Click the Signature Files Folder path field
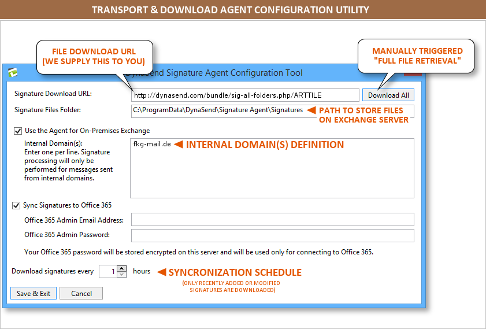486x329 pixels. [x=272, y=112]
